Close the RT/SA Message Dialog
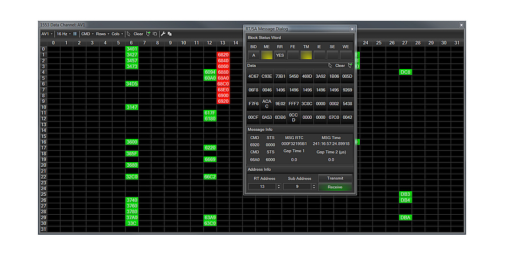 [352, 29]
